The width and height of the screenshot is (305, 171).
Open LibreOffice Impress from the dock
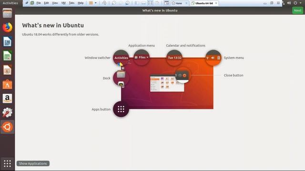tap(8, 70)
